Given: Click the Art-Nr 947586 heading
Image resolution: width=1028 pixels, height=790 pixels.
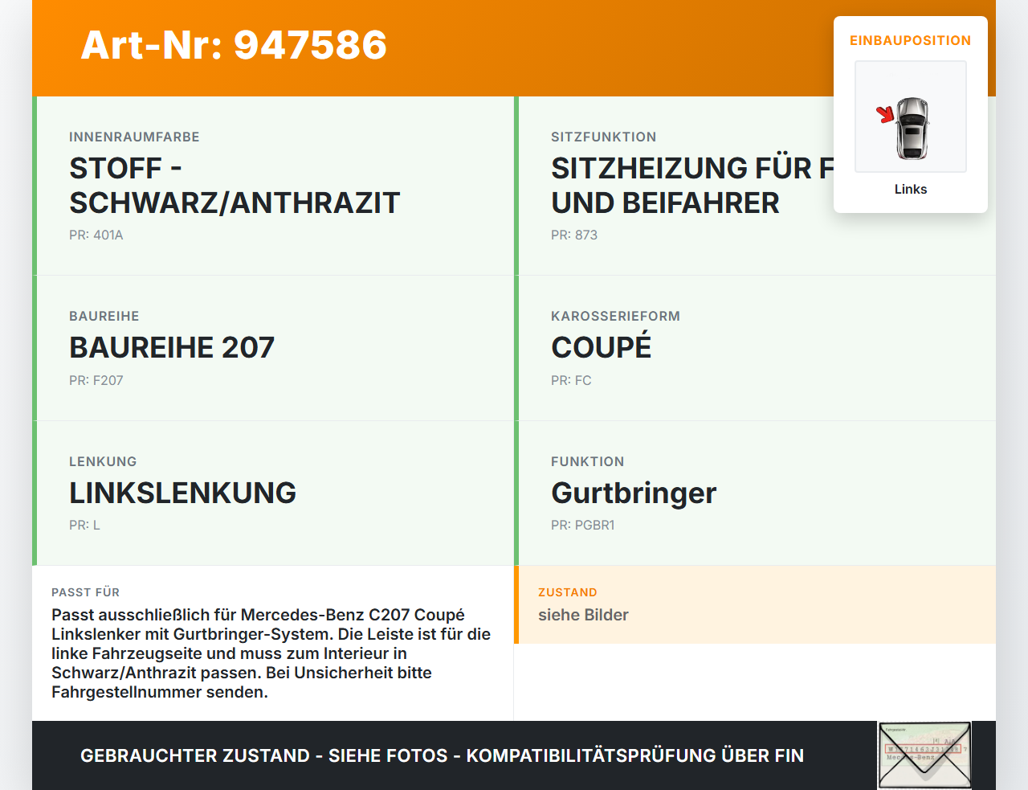Looking at the screenshot, I should coord(233,47).
